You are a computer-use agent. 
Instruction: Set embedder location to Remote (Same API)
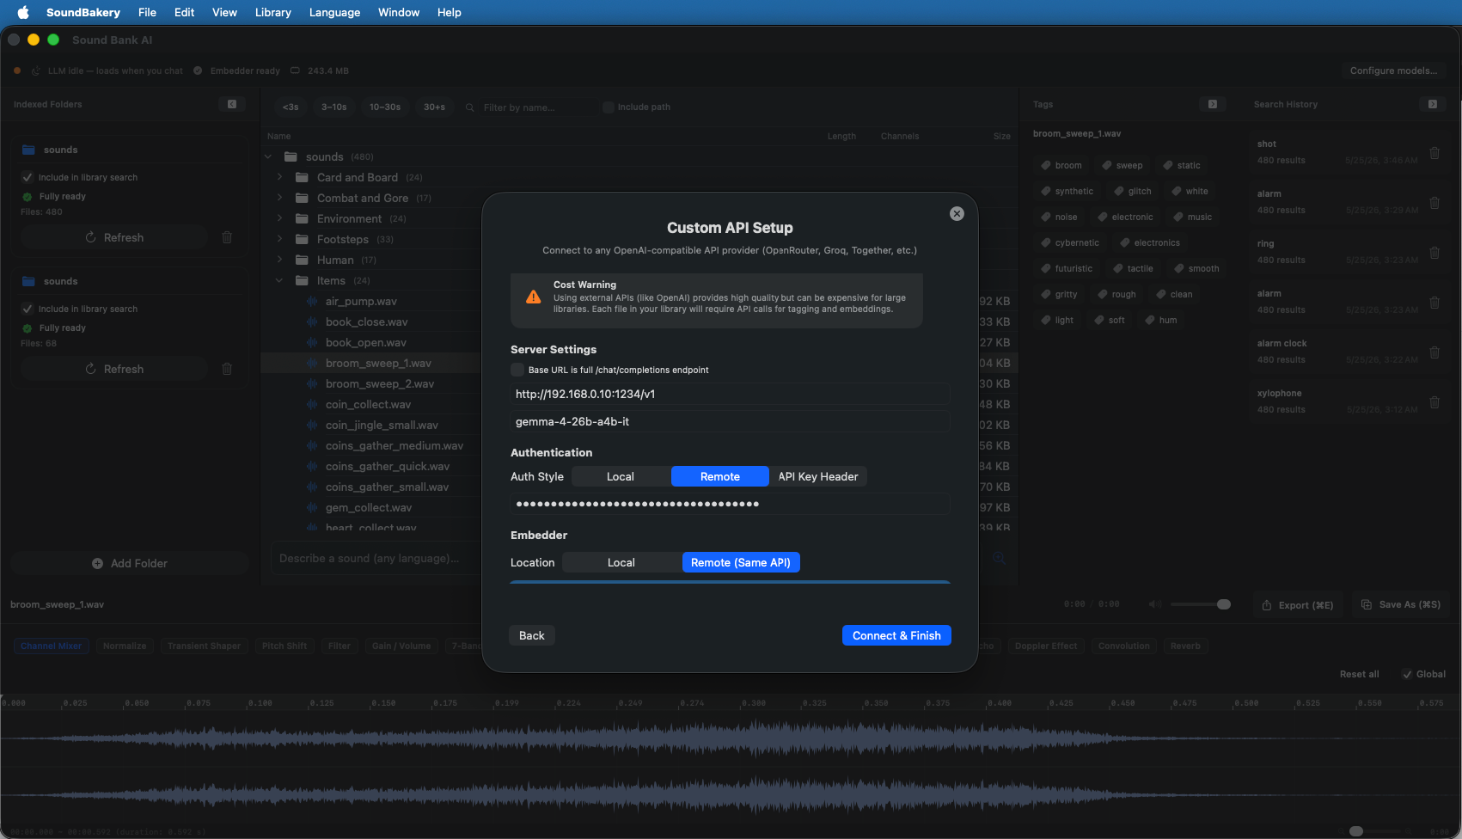pyautogui.click(x=741, y=562)
